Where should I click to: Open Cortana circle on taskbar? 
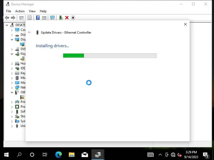coord(32,155)
